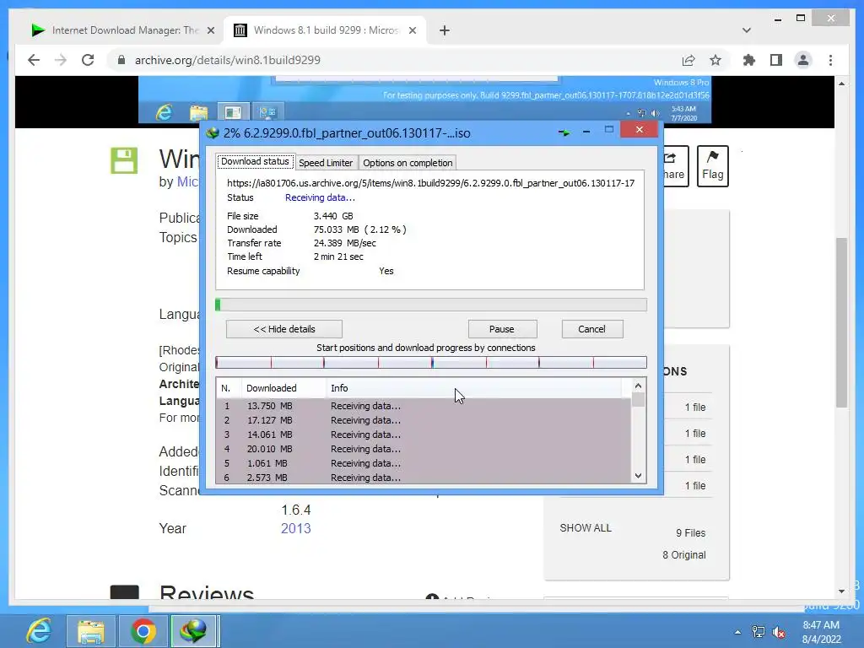Close the Internet Download Manager tab
The image size is (864, 648).
click(x=210, y=30)
